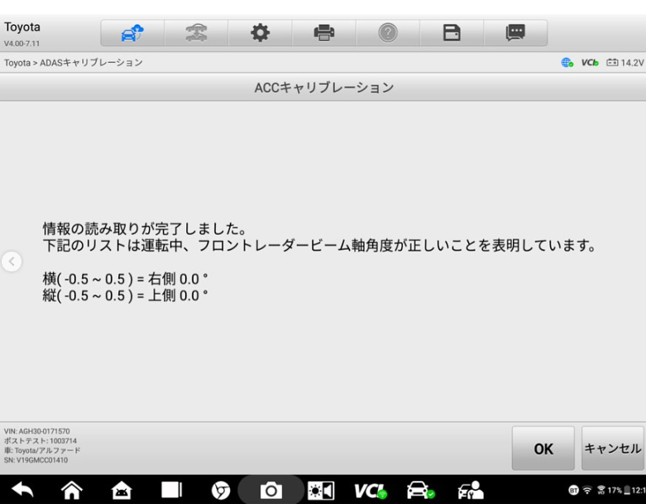Click the vehicle swap icon in toolbar
The height and width of the screenshot is (504, 646).
[x=196, y=33]
